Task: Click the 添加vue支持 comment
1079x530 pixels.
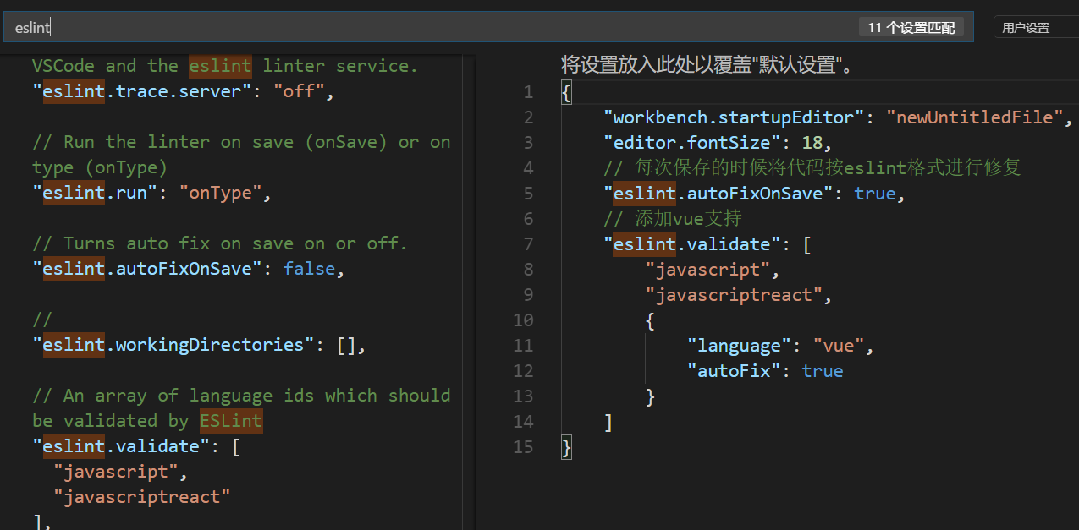Action: click(673, 219)
